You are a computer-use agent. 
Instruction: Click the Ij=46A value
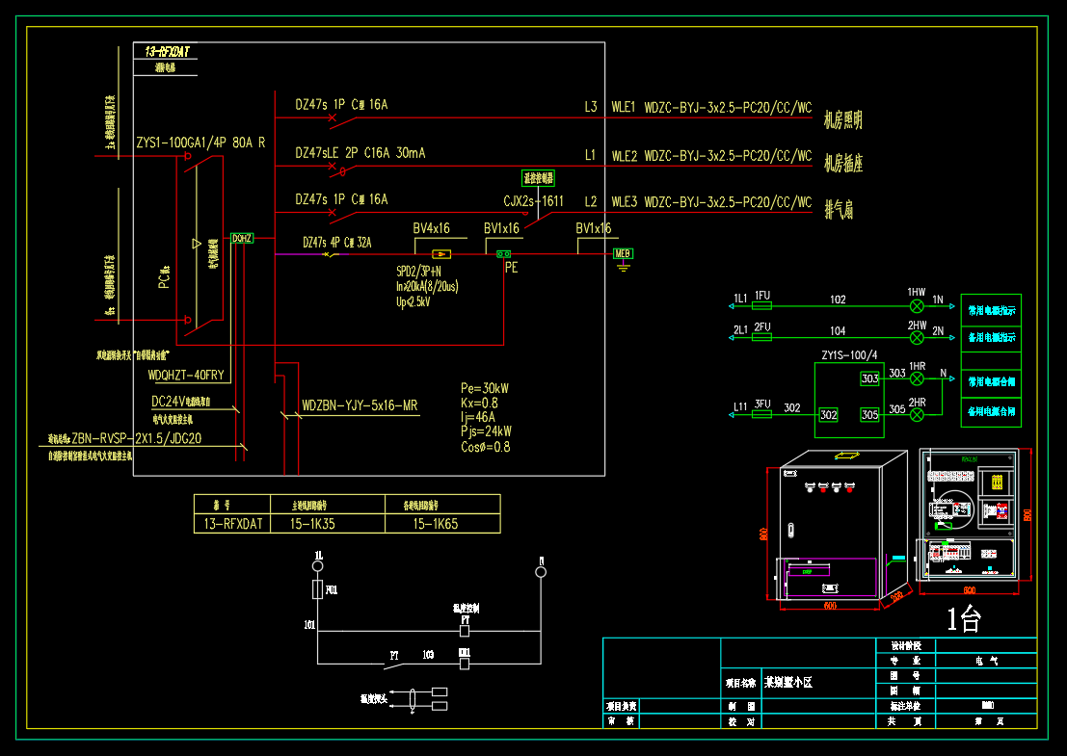point(478,417)
